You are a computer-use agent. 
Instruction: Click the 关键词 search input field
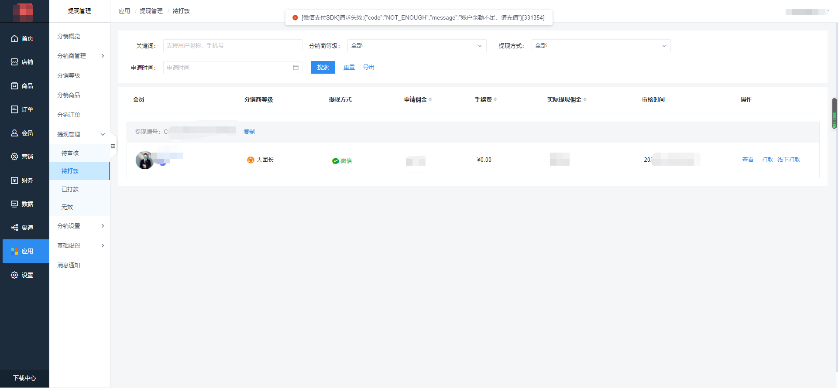(232, 46)
